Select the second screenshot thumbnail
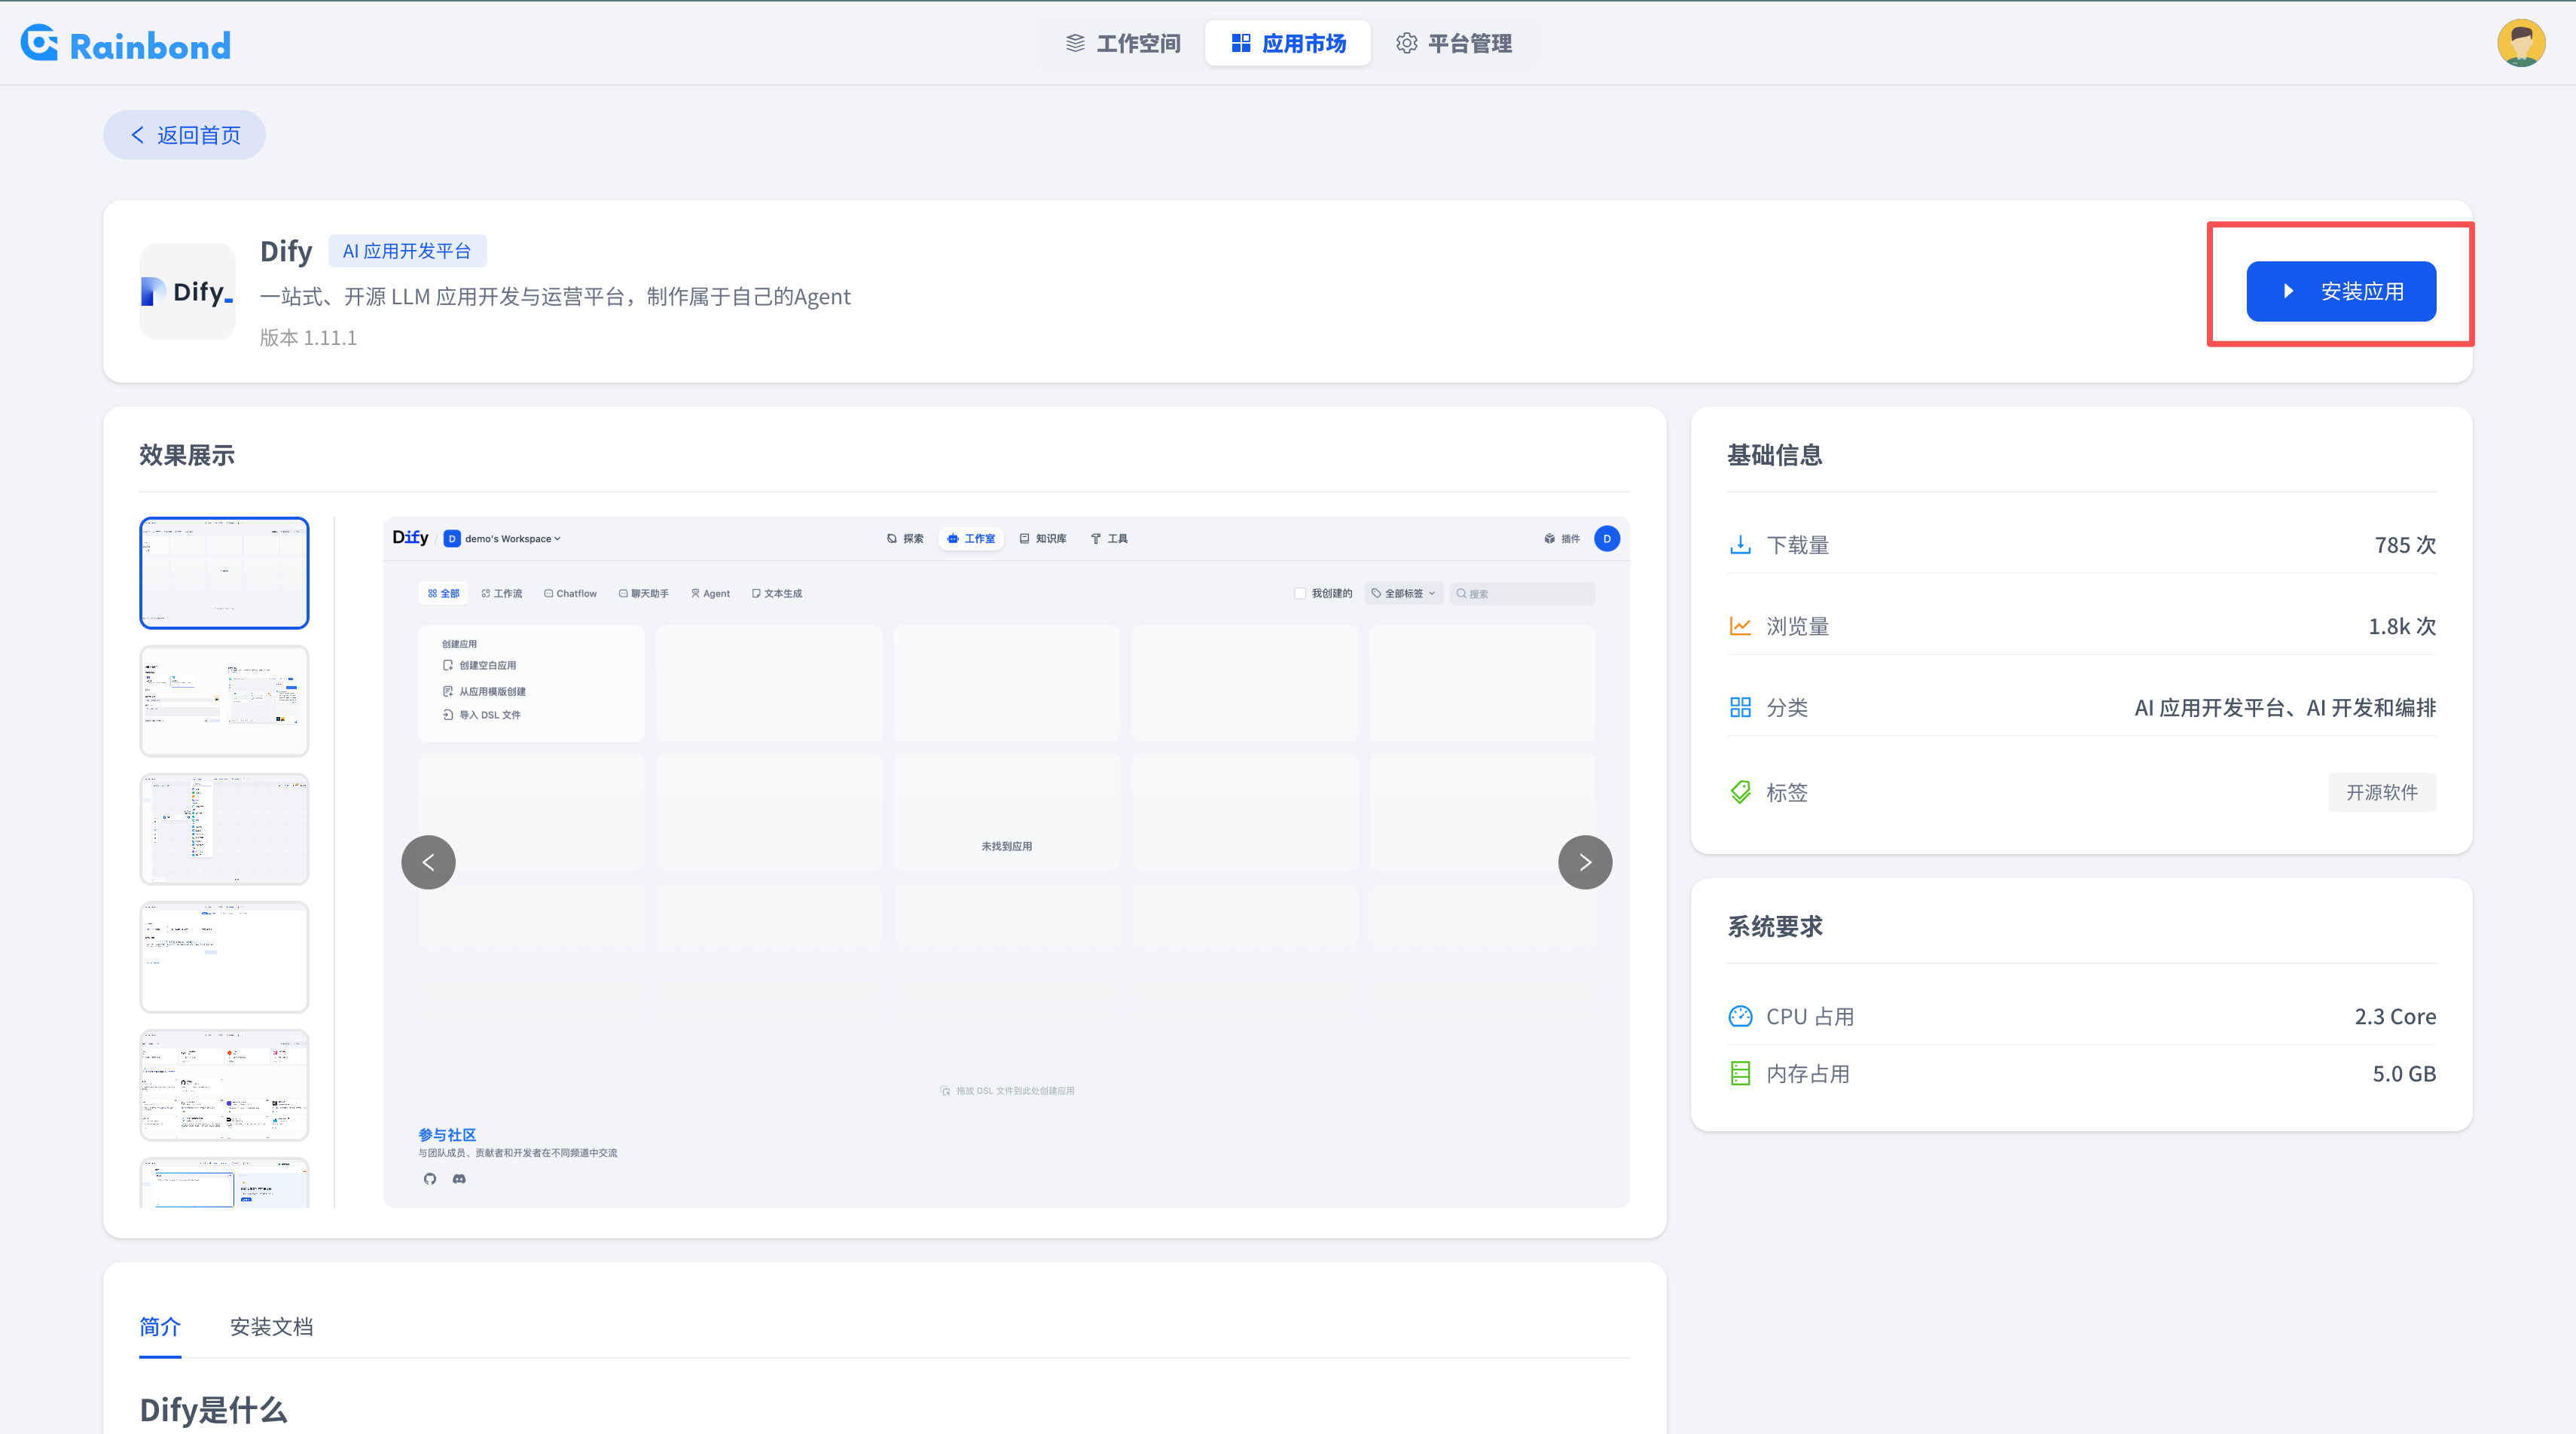Image resolution: width=2576 pixels, height=1434 pixels. 224,701
